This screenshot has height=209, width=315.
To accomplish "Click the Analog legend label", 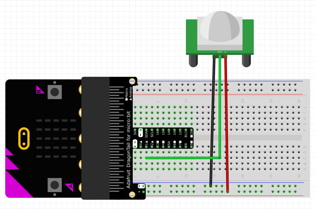I will [x=130, y=93].
